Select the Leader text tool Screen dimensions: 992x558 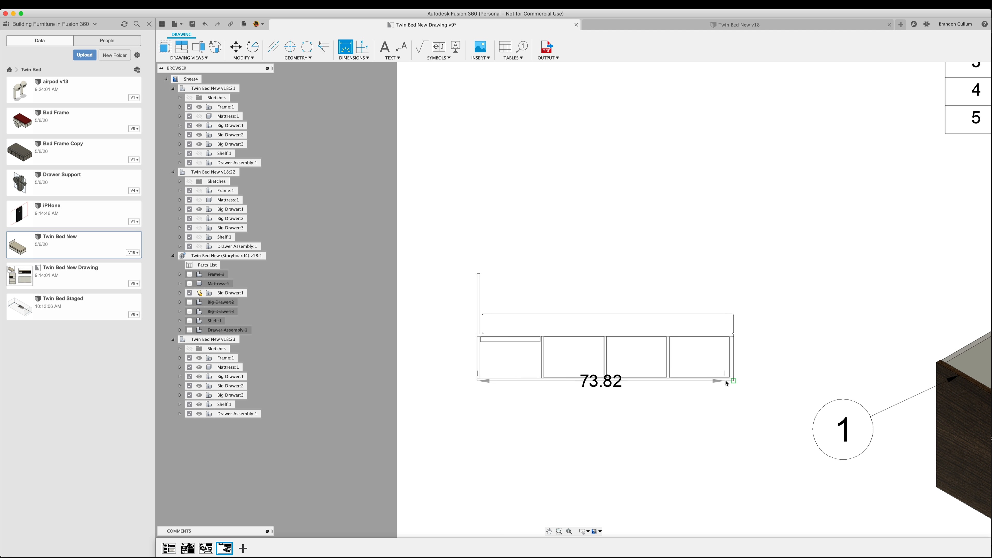(x=401, y=47)
